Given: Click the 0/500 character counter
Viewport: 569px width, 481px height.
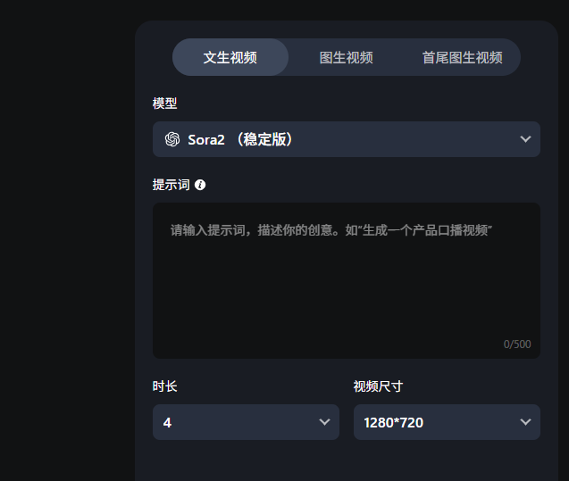Looking at the screenshot, I should tap(516, 344).
